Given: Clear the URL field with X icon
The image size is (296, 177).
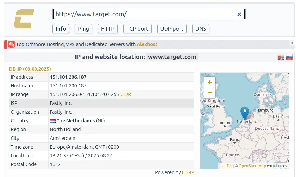Looking at the screenshot, I should [x=239, y=14].
